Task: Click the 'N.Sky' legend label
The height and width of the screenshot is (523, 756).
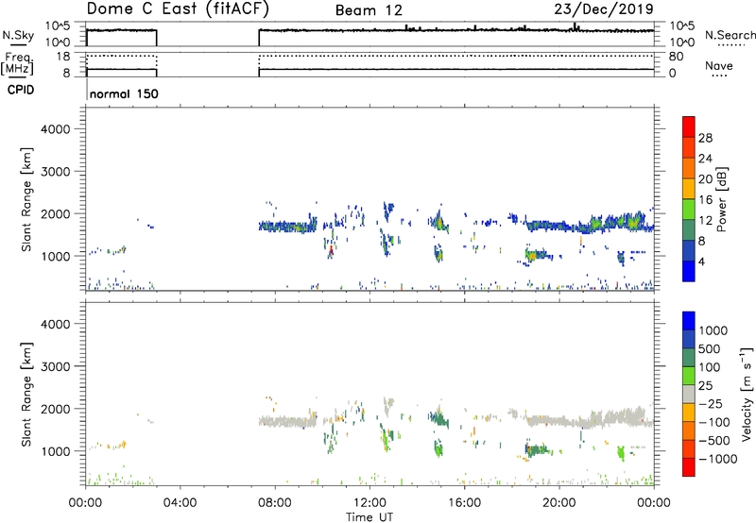Action: pos(18,35)
